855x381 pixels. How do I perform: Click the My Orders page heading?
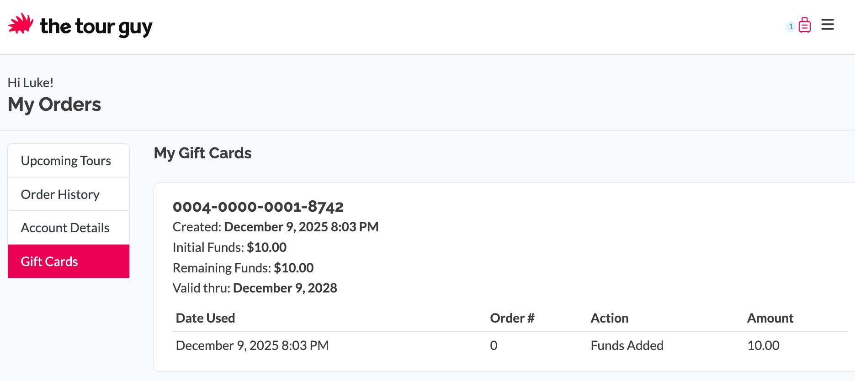54,104
